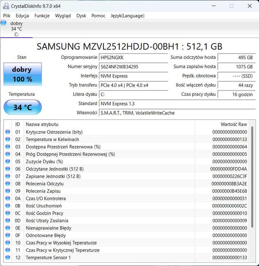Open the Pomoc menu
Viewport: 259px width, 266px height.
point(99,16)
